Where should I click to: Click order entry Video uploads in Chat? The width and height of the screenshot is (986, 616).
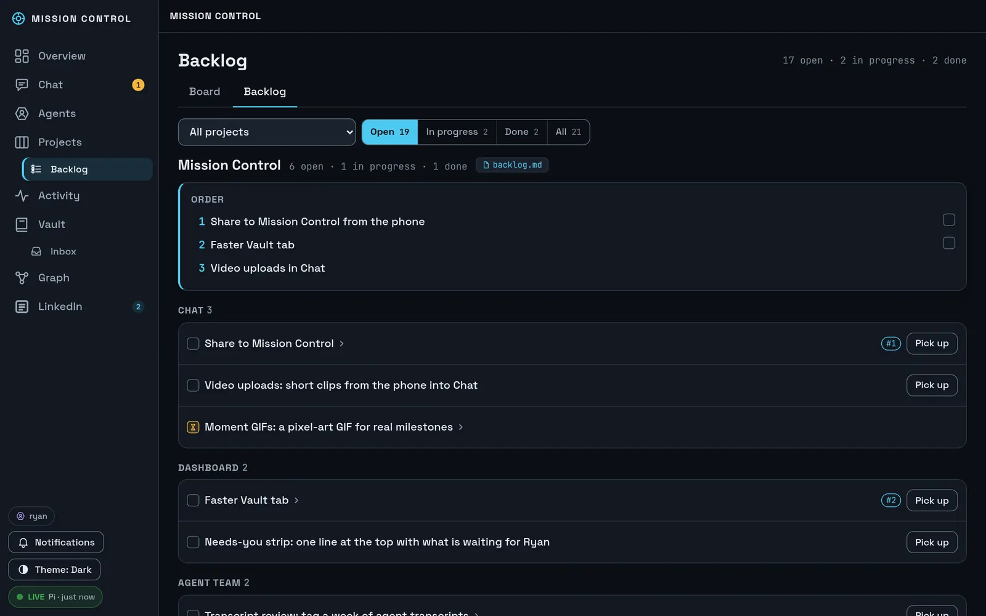coord(267,268)
